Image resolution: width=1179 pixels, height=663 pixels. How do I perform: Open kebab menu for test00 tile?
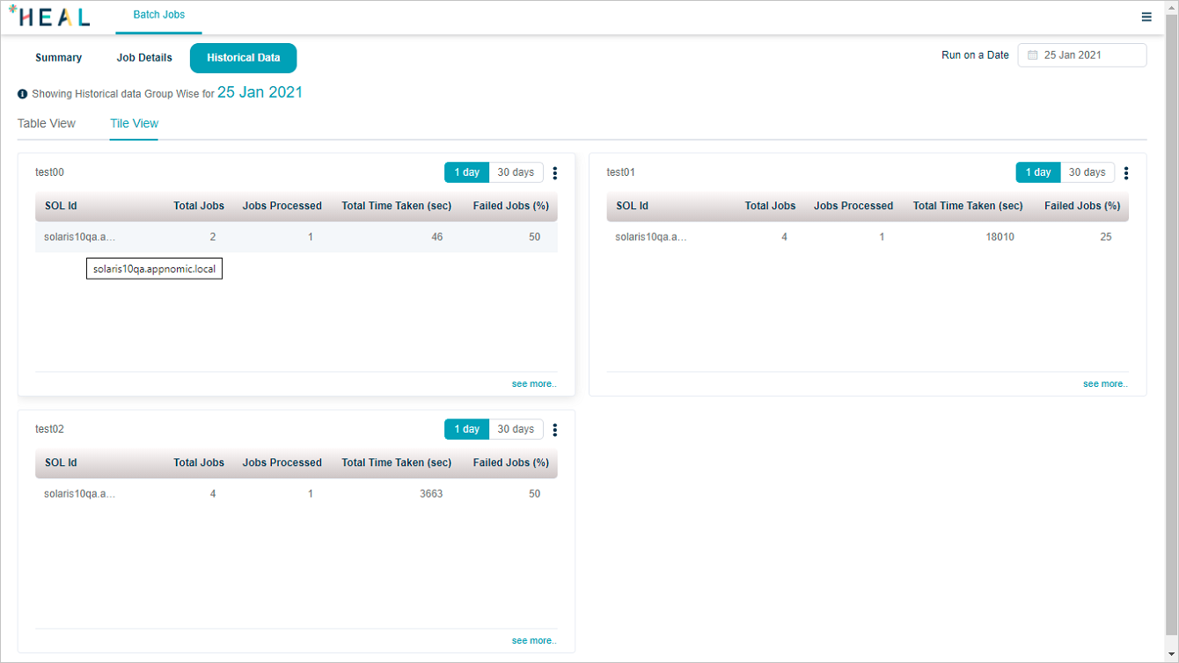[555, 173]
